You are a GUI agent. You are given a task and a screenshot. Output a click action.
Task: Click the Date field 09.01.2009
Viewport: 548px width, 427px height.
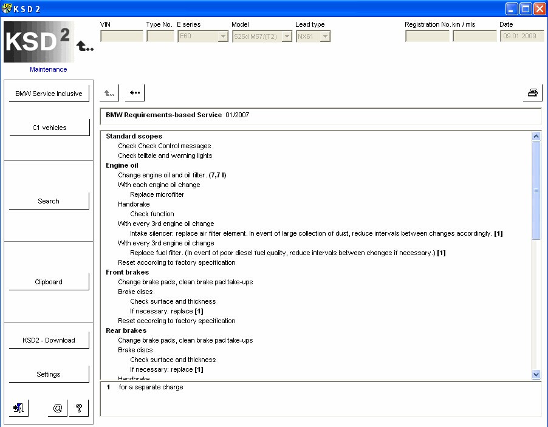[522, 36]
